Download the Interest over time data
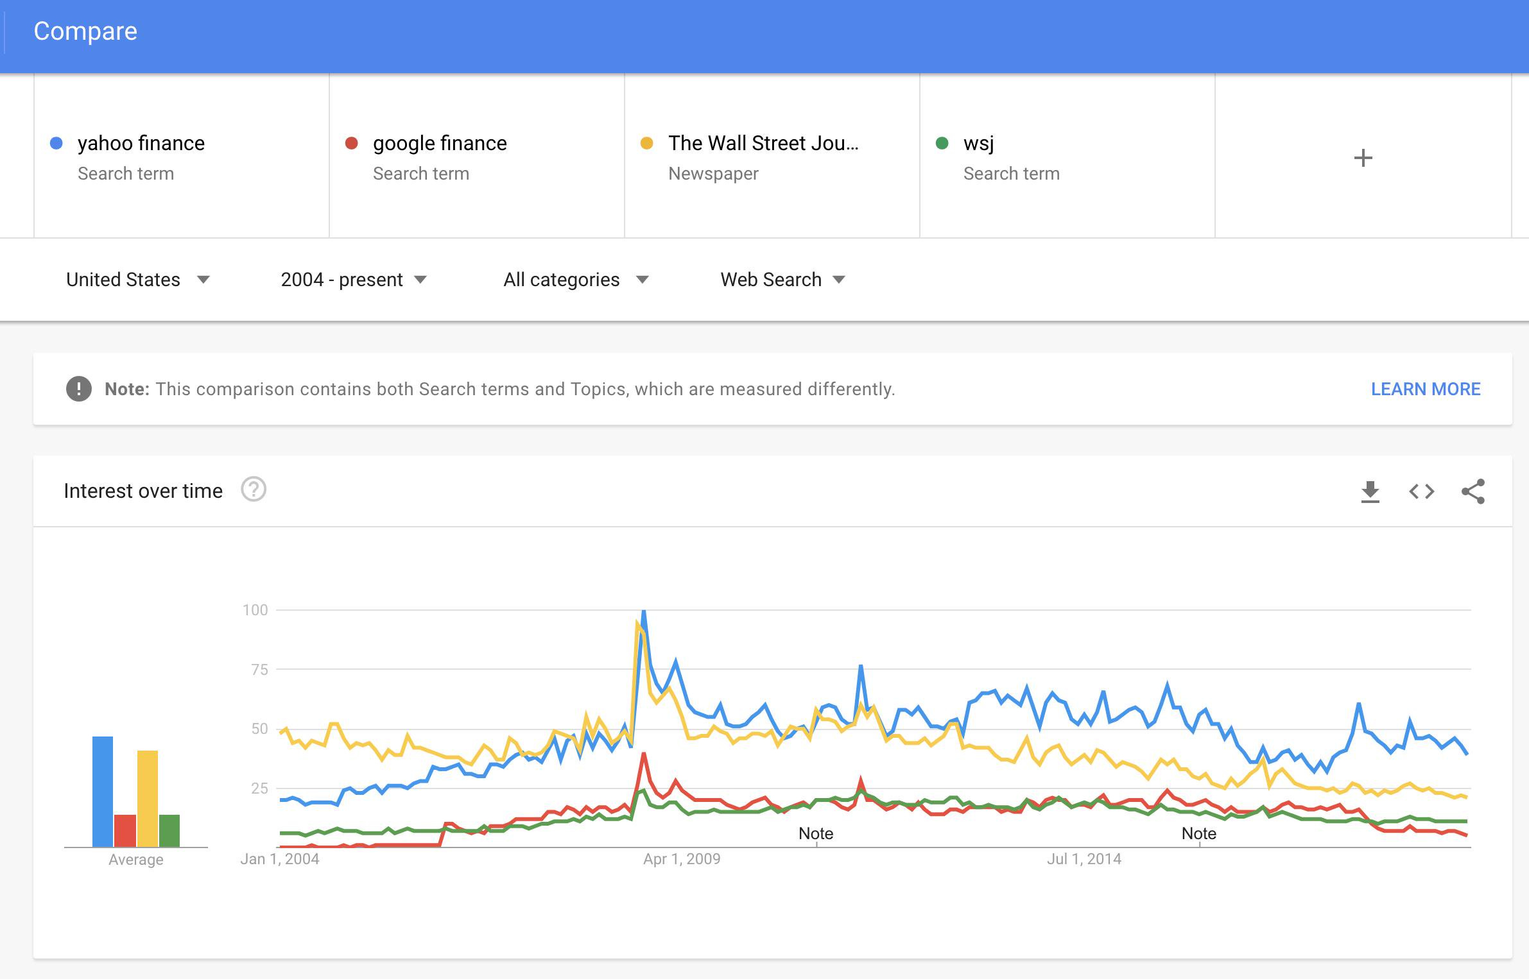This screenshot has height=979, width=1529. click(1370, 491)
